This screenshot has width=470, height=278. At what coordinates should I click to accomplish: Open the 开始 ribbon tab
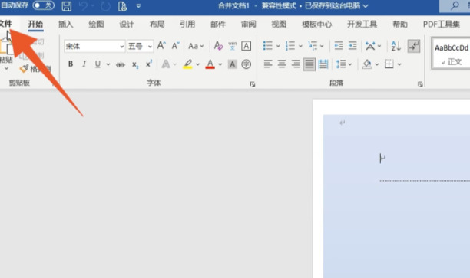point(35,24)
